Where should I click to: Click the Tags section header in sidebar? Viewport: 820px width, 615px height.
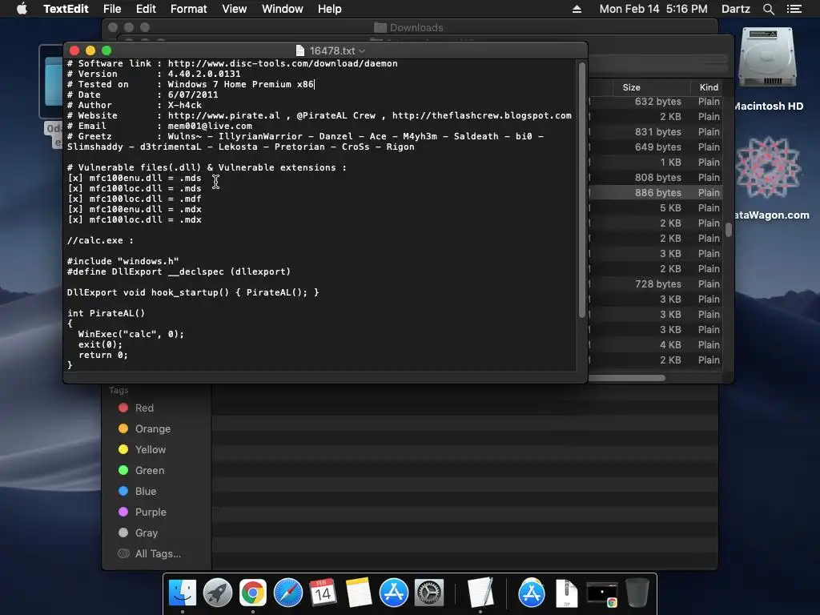click(119, 390)
